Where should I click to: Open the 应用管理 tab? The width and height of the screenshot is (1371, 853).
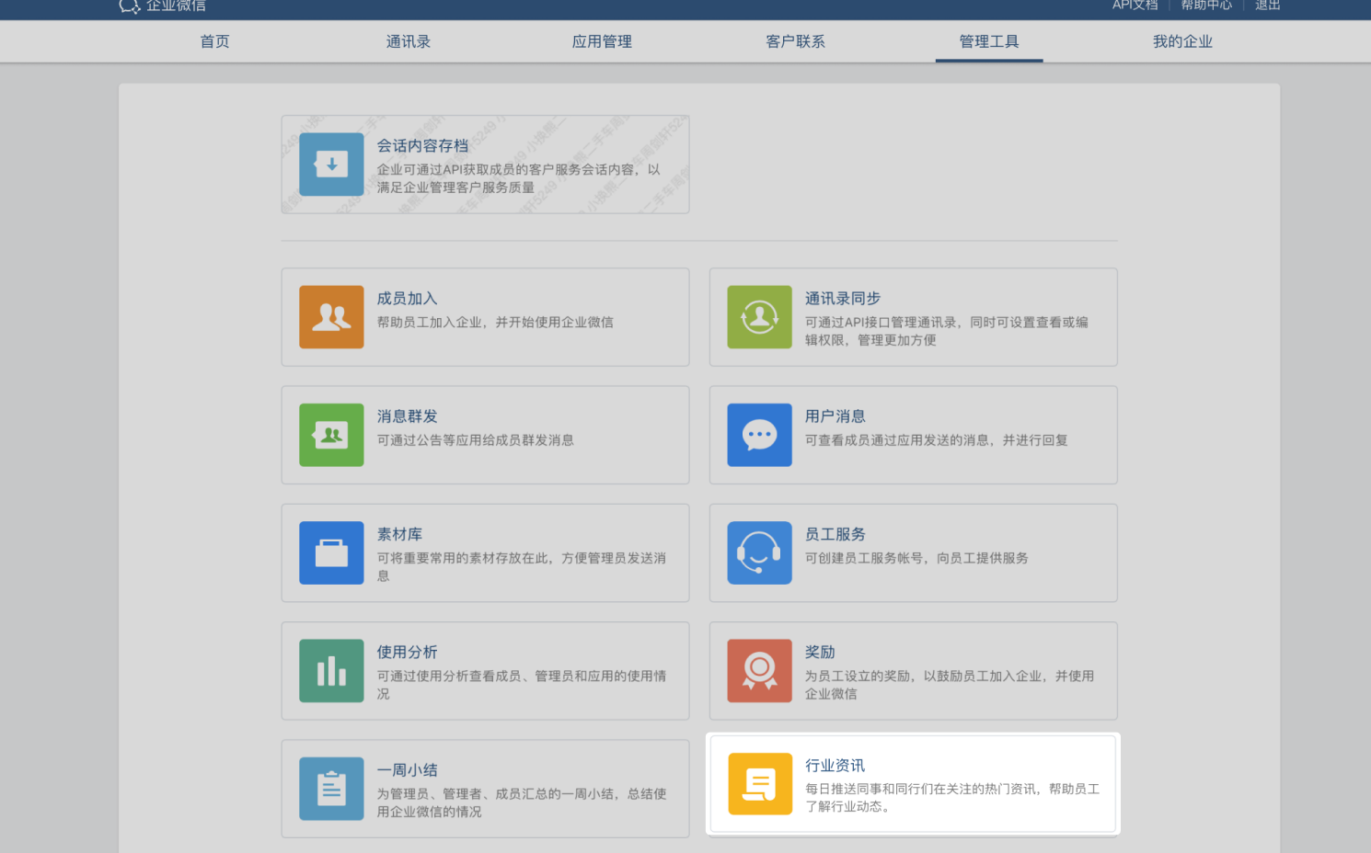tap(602, 41)
